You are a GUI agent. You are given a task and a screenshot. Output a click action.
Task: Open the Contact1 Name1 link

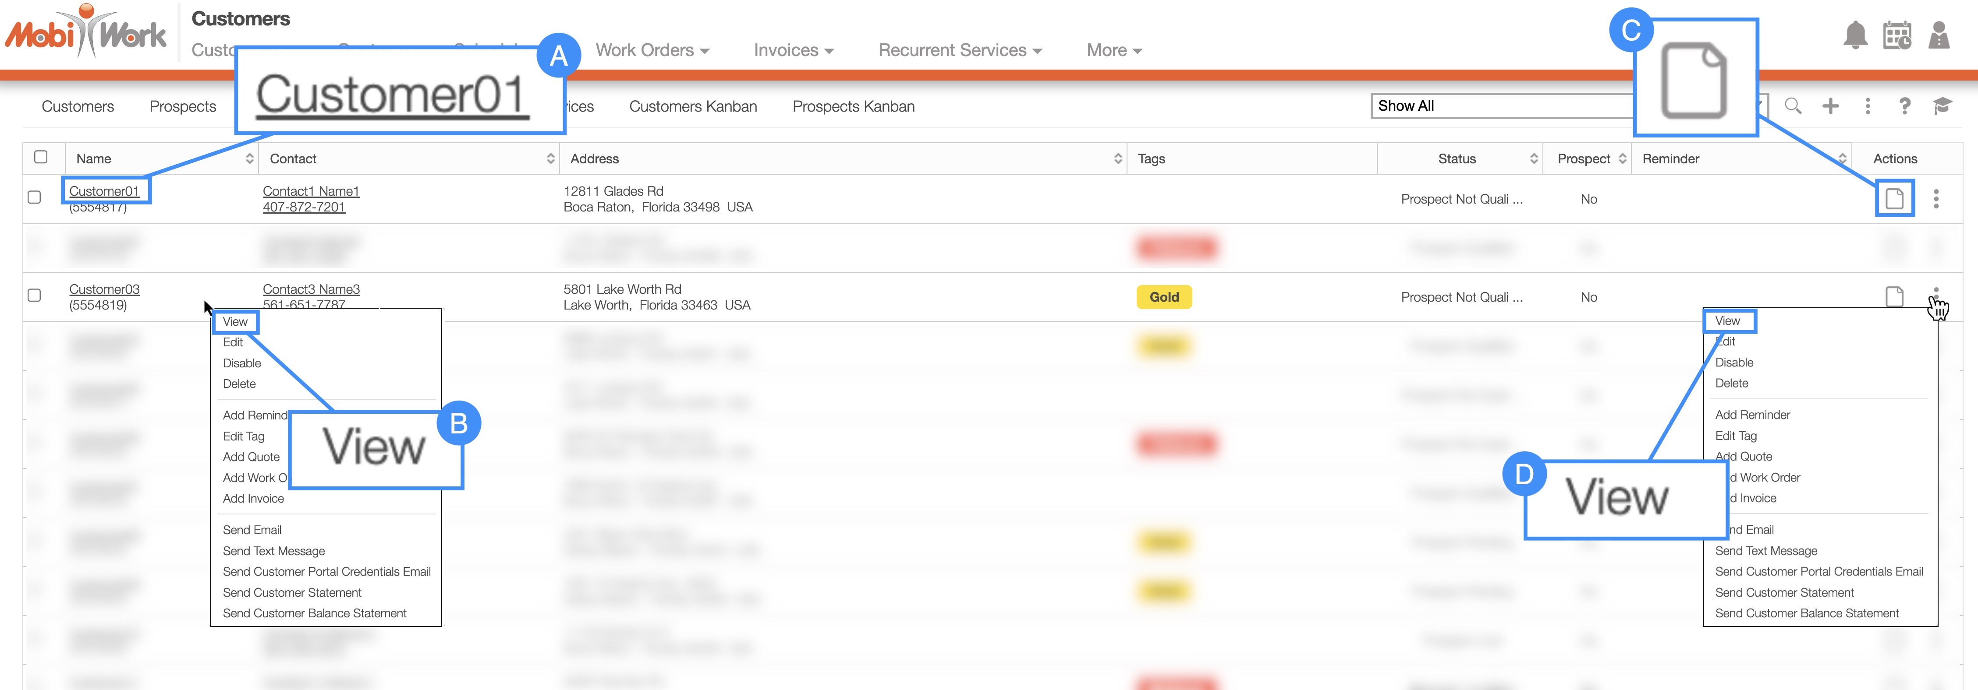[311, 191]
